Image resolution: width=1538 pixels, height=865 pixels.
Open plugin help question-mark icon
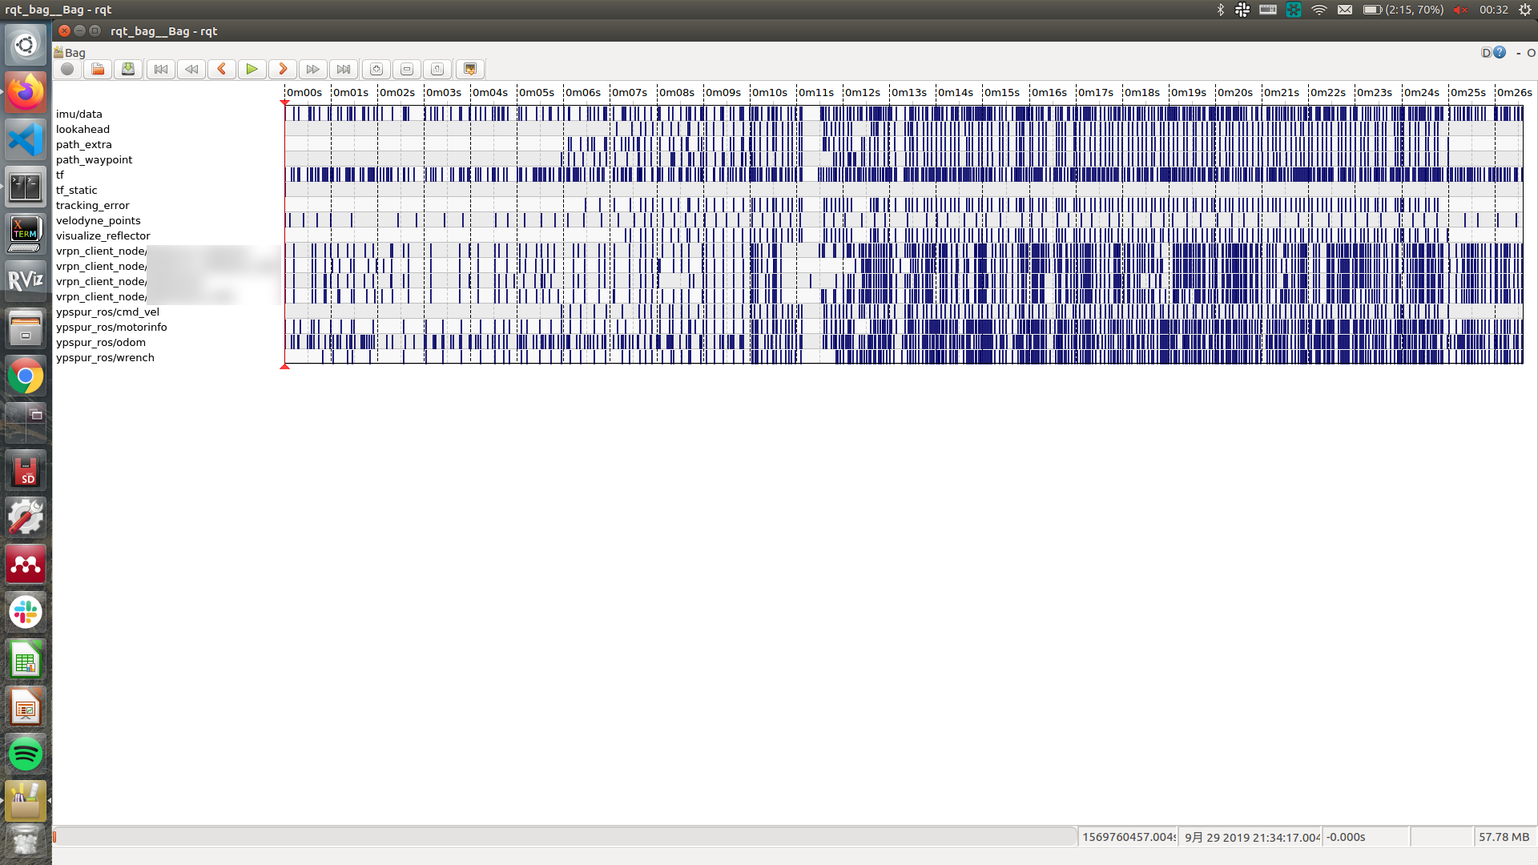click(1500, 52)
